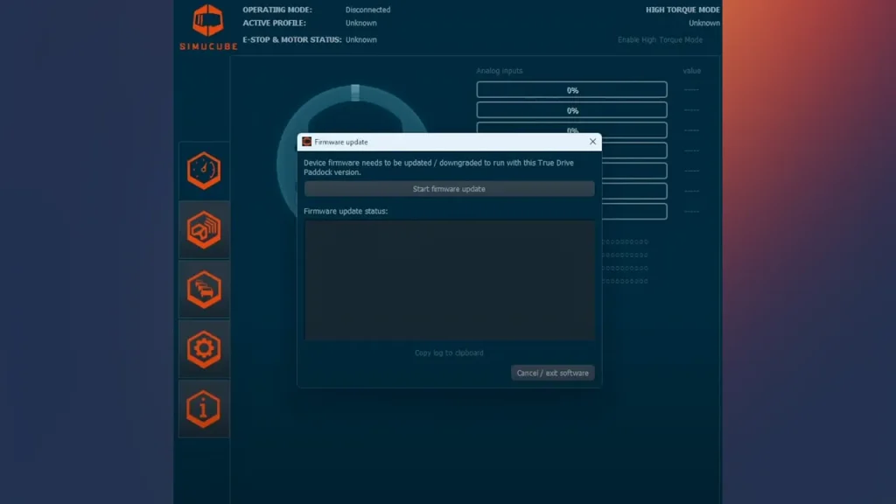
Task: Click the Disconnected operating mode status
Action: click(x=367, y=10)
